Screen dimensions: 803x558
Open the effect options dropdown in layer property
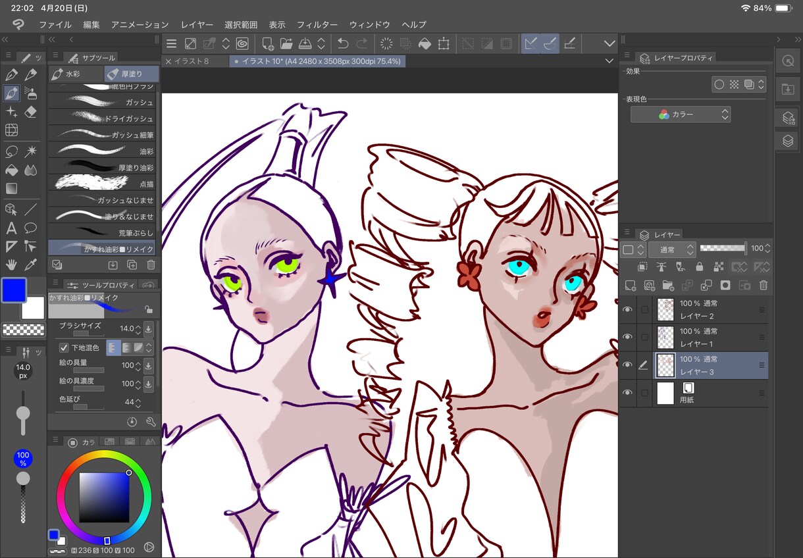tap(762, 84)
